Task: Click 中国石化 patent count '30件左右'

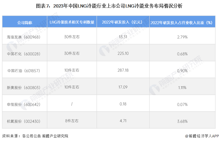Action: pyautogui.click(x=72, y=54)
